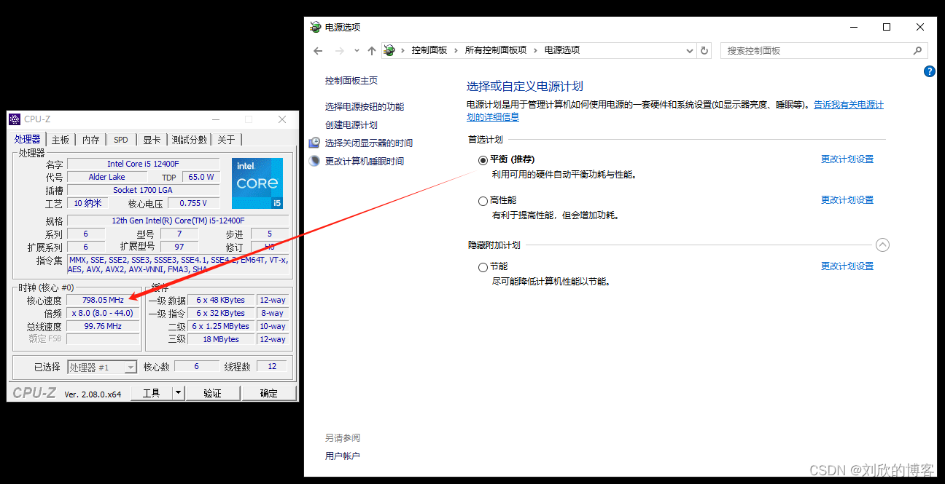This screenshot has height=484, width=945.
Task: Click the power icon in address bar
Action: coord(389,50)
